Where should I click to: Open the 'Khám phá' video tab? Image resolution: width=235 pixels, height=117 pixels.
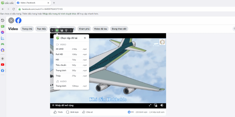point(84,29)
